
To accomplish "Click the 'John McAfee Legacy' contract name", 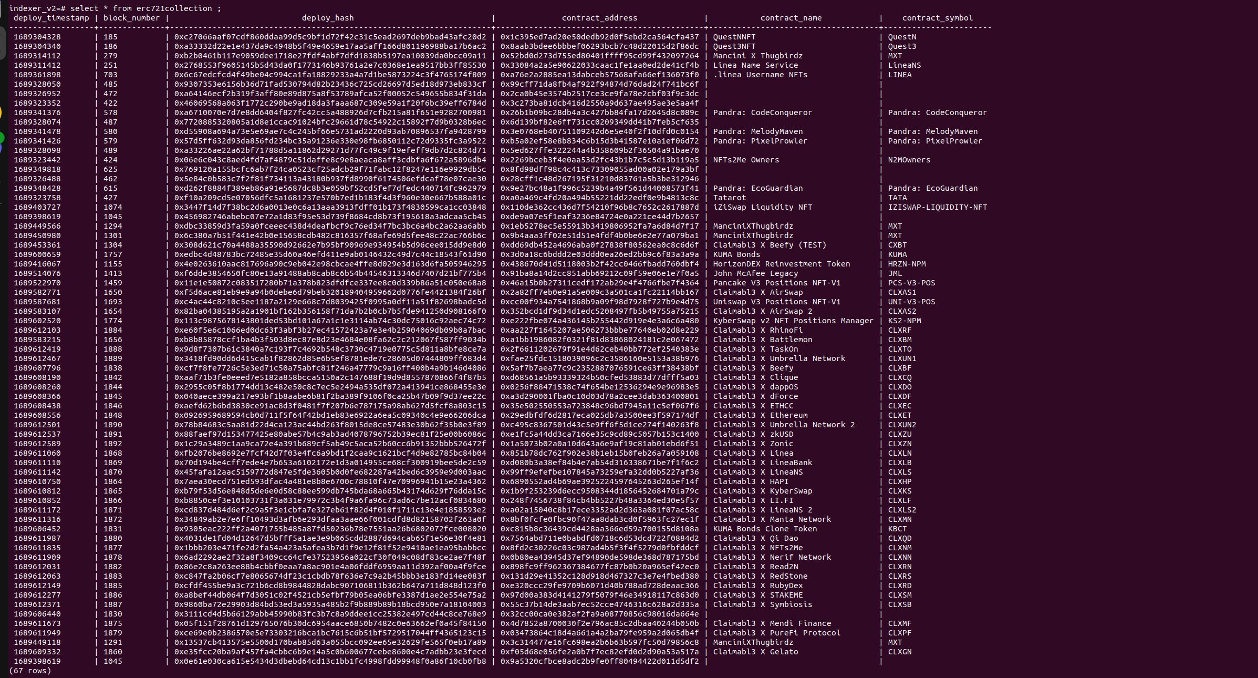I will coord(755,273).
